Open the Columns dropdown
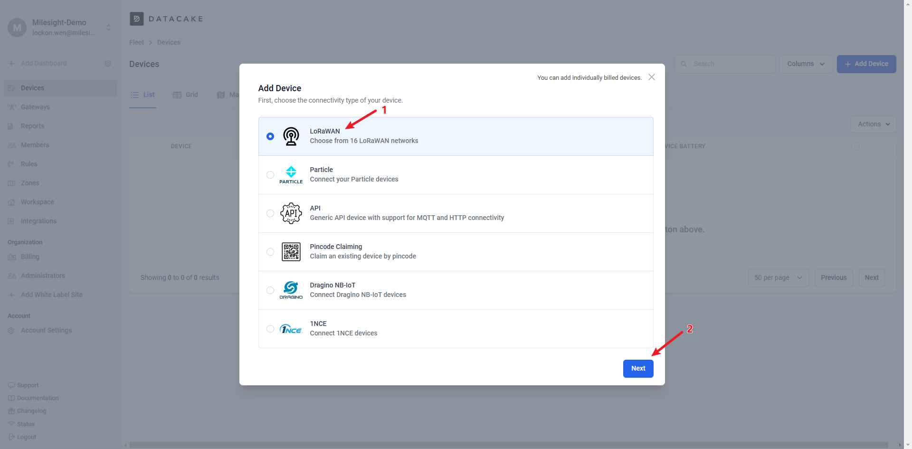Viewport: 912px width, 449px height. (x=806, y=64)
